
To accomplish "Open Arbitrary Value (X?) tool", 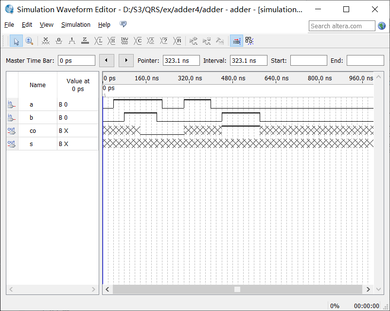I will 164,41.
